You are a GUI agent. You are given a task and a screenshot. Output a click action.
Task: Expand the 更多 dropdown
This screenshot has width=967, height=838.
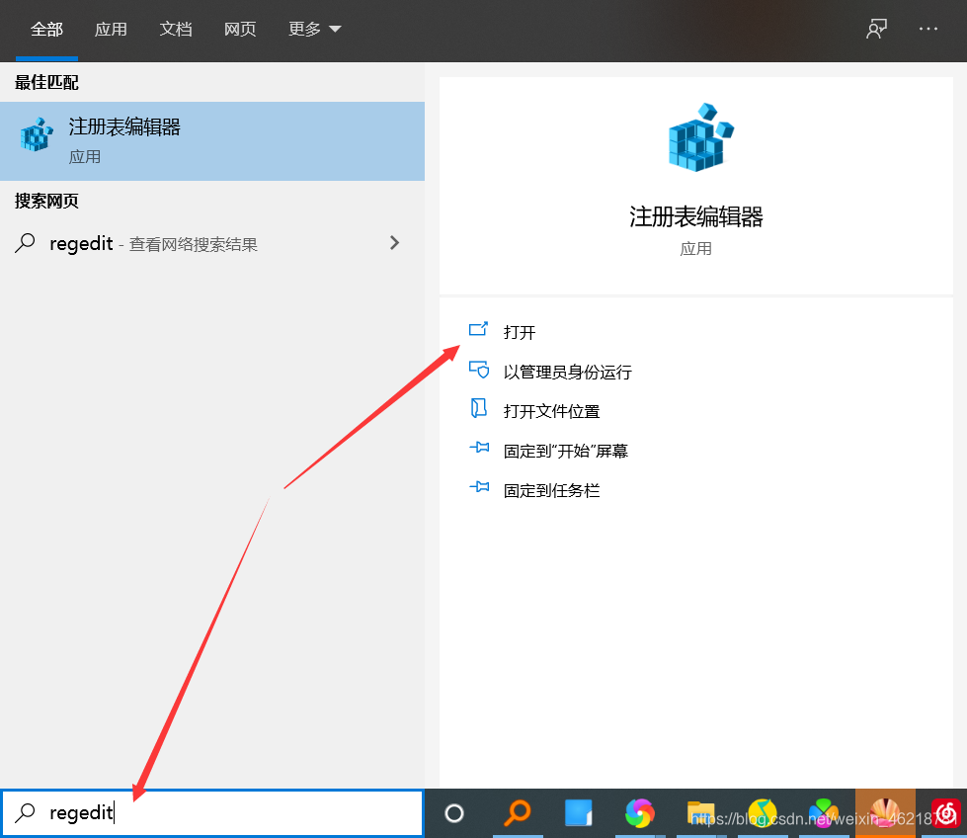click(314, 29)
